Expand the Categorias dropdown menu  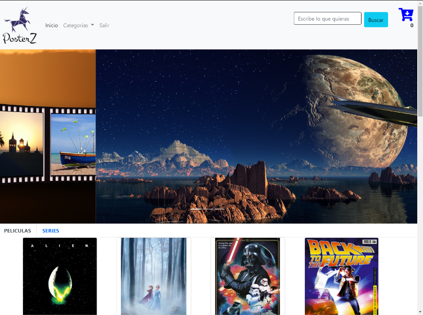[78, 26]
